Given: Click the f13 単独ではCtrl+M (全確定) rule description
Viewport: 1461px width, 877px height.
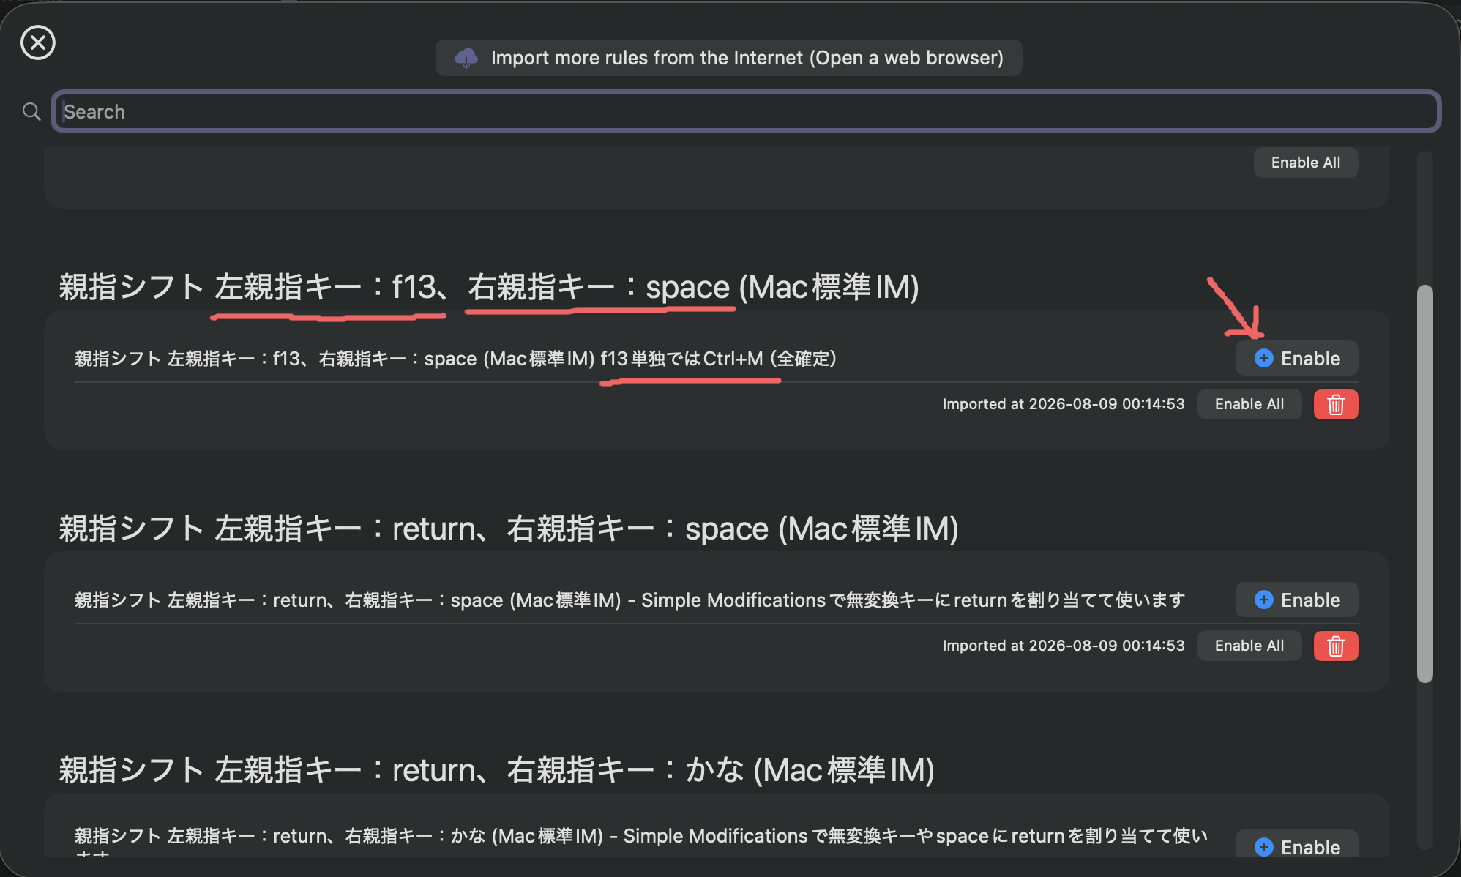Looking at the screenshot, I should (456, 359).
